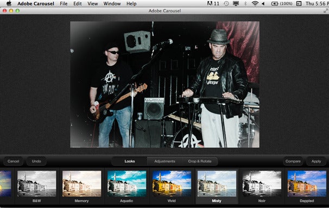Click the Compare button

click(x=293, y=161)
